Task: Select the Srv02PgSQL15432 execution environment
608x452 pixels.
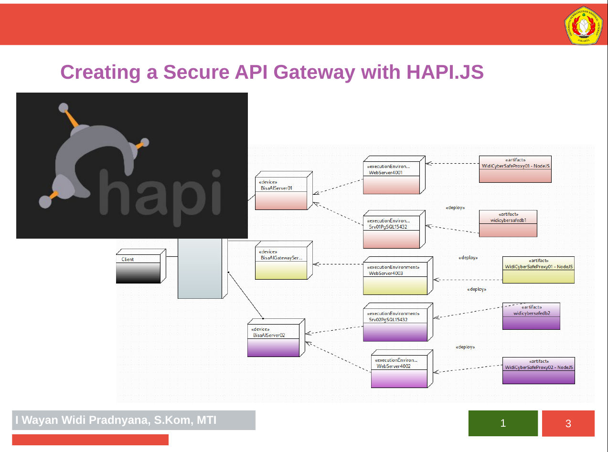Action: [x=398, y=322]
